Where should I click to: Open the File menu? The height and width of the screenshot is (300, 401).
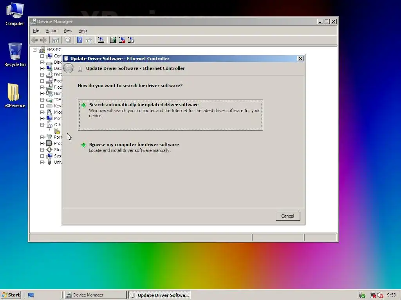(36, 30)
